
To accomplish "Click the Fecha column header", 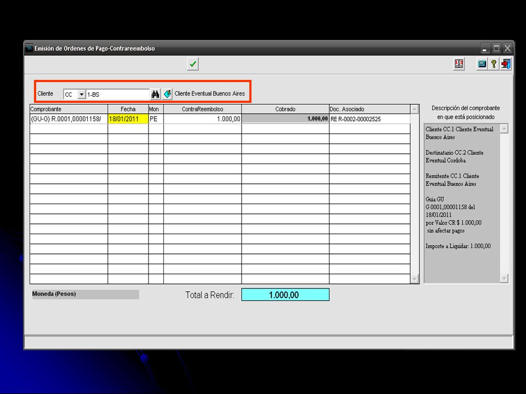I will (128, 109).
